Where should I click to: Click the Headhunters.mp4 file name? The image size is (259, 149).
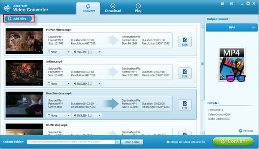pos(59,93)
